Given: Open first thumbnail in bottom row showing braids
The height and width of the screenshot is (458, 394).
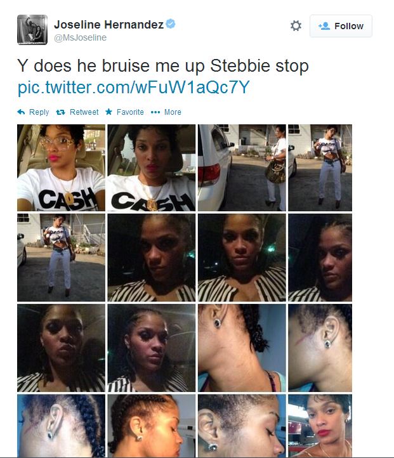Looking at the screenshot, I should pyautogui.click(x=61, y=426).
